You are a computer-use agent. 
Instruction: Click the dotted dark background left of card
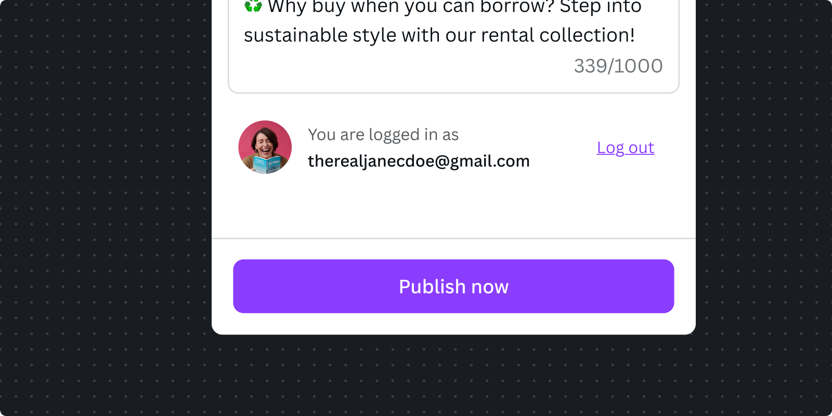click(104, 208)
